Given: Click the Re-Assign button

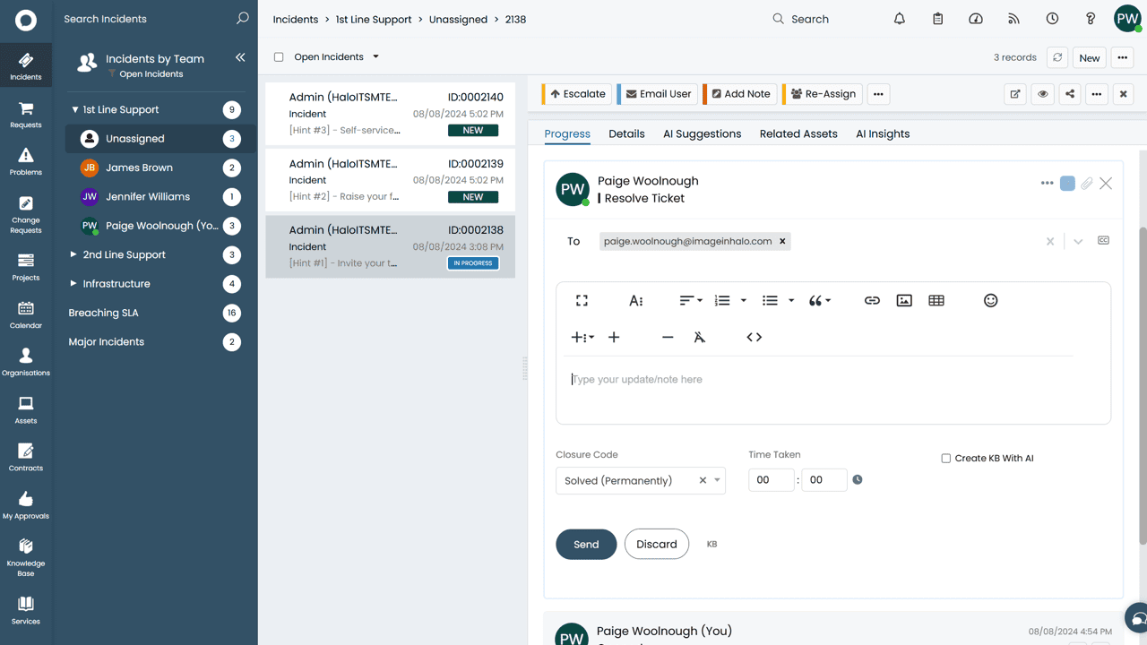Looking at the screenshot, I should 823,94.
